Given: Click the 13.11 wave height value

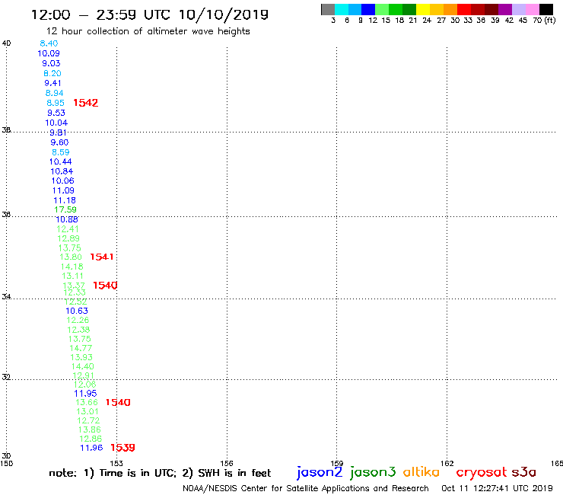Looking at the screenshot, I should click(72, 276).
